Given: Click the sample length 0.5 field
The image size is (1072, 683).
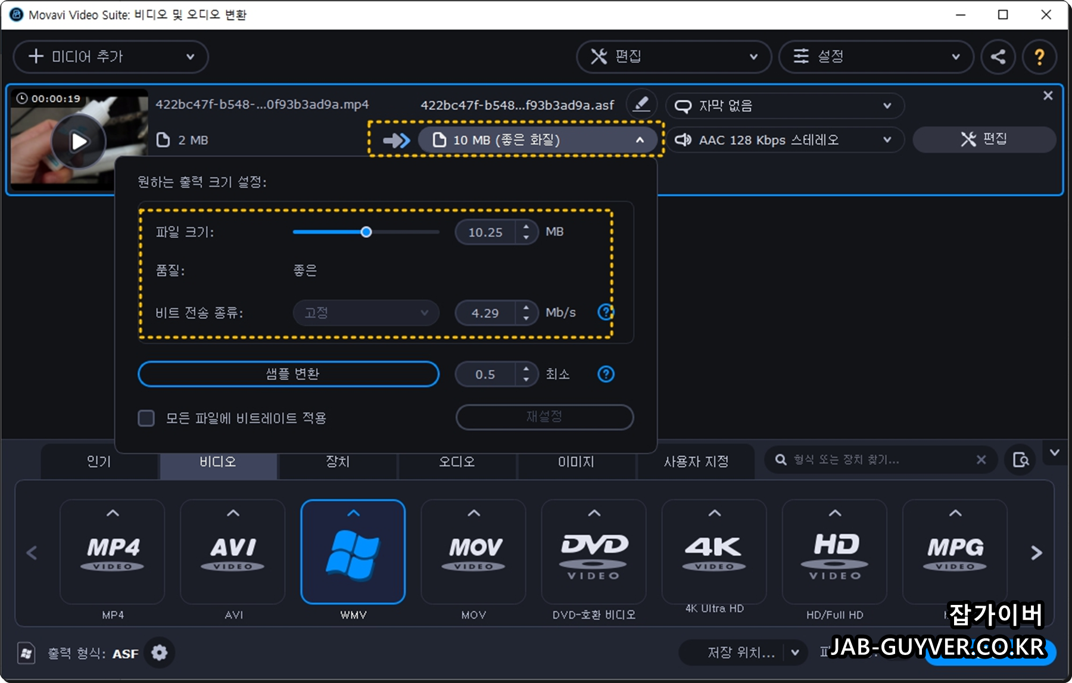Looking at the screenshot, I should pyautogui.click(x=485, y=374).
